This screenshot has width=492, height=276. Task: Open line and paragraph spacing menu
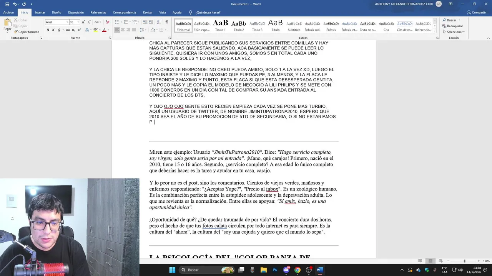143,30
